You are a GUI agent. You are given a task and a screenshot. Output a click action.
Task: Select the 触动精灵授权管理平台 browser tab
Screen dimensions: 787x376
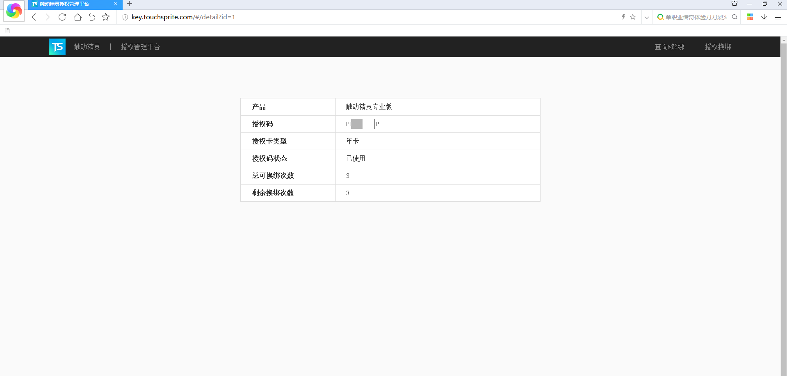(x=75, y=4)
